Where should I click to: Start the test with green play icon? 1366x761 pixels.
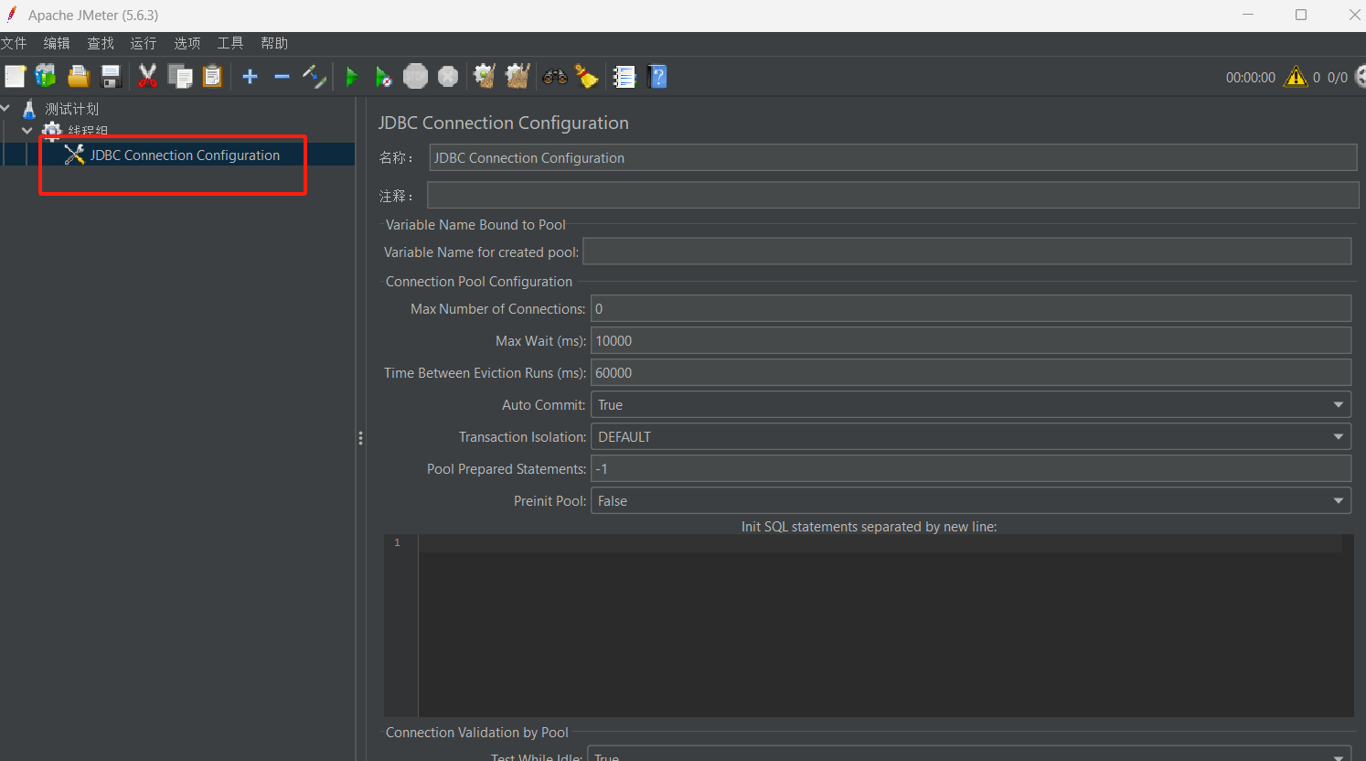352,77
